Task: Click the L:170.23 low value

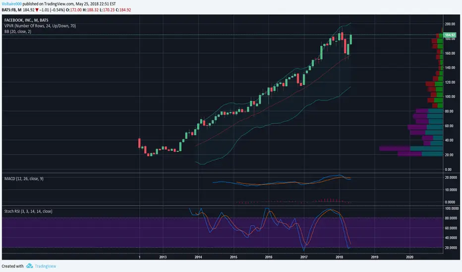Action: coord(107,10)
